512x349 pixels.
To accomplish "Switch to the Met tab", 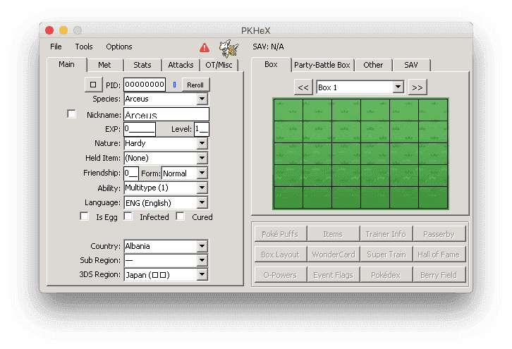I will 104,65.
